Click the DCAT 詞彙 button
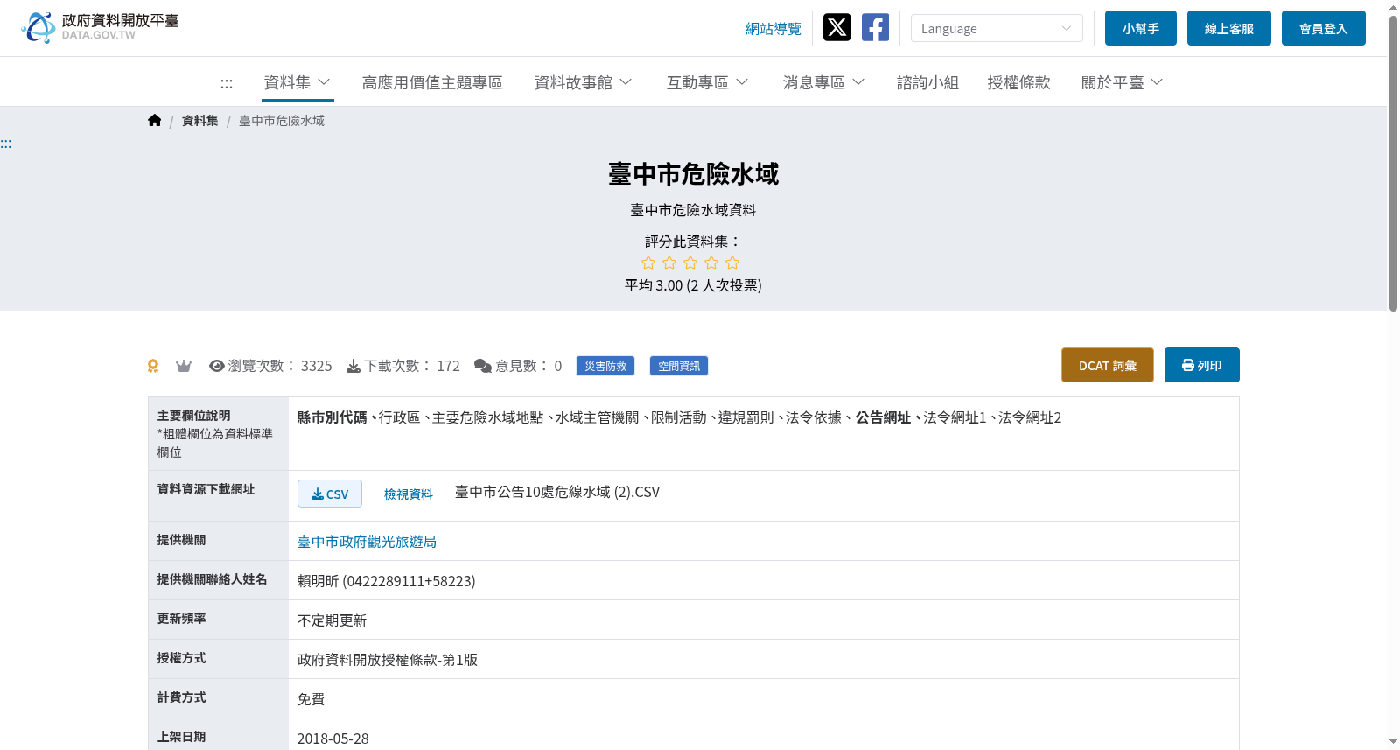Viewport: 1400px width, 750px height. click(1108, 365)
